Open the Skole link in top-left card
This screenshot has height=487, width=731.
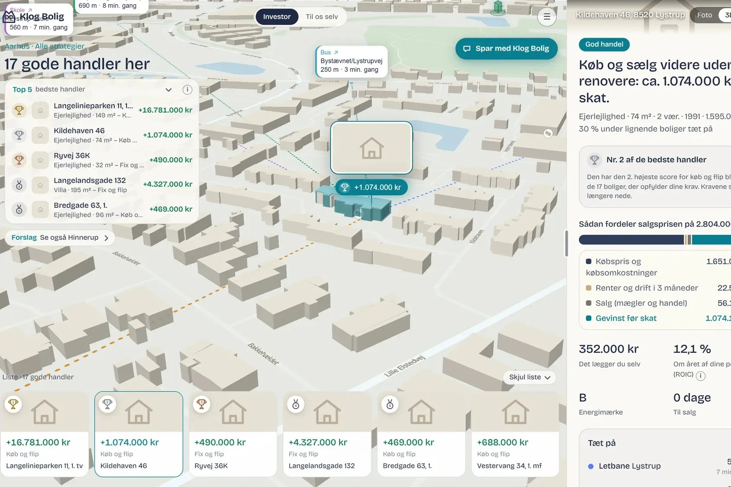pos(21,10)
